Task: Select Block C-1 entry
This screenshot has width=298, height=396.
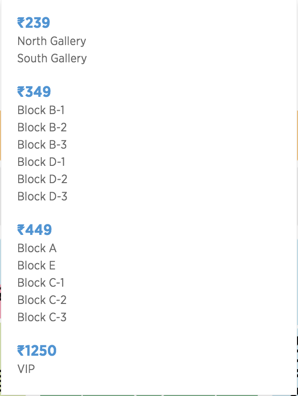Action: [x=41, y=283]
